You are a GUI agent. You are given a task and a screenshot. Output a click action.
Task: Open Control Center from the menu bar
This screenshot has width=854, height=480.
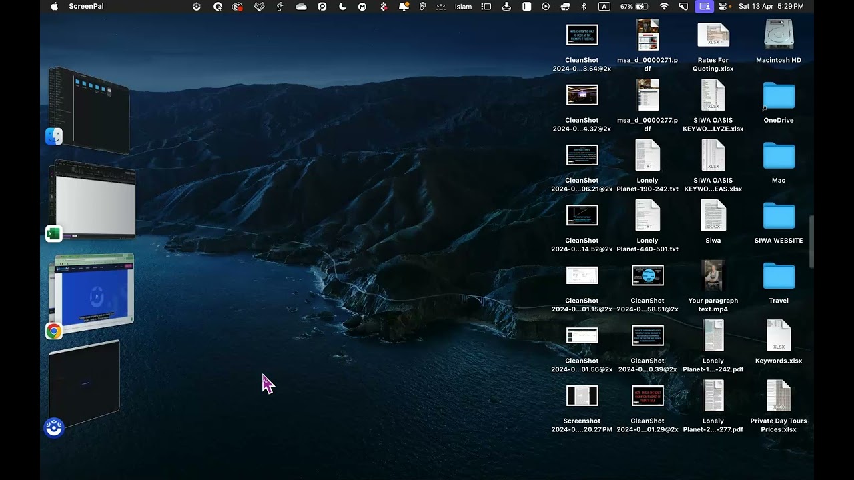click(x=723, y=6)
